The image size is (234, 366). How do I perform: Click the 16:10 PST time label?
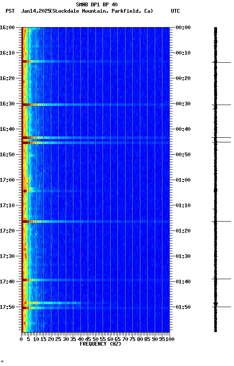pos(7,53)
